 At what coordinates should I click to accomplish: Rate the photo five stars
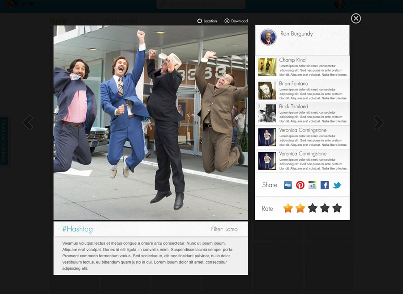tap(337, 208)
